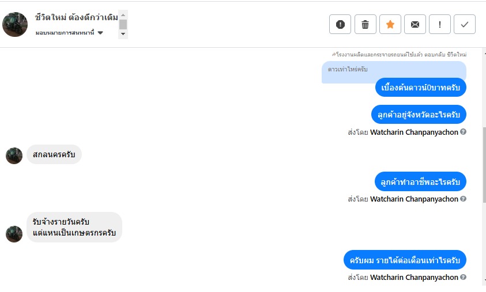The height and width of the screenshot is (292, 486).
Task: Click the ลูกค้าอยู่จังหวัดอะไรครับ message bubble
Action: [419, 115]
